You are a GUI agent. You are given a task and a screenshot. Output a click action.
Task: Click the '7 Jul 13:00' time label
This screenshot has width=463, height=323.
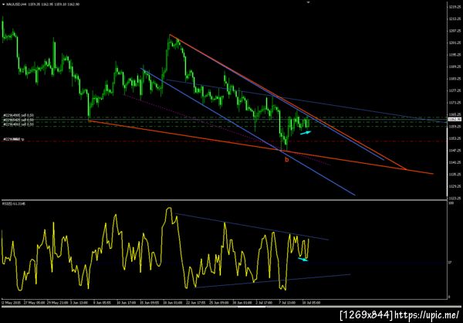pos(287,303)
